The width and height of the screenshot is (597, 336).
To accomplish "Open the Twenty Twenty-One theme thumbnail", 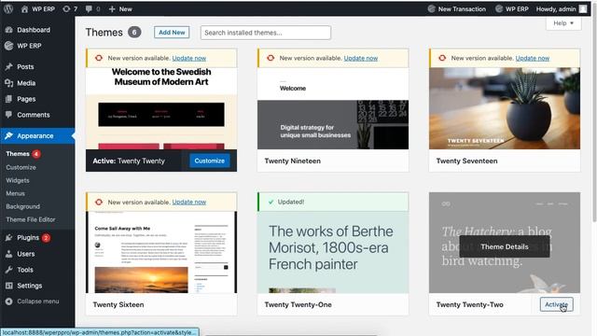I will coord(333,252).
